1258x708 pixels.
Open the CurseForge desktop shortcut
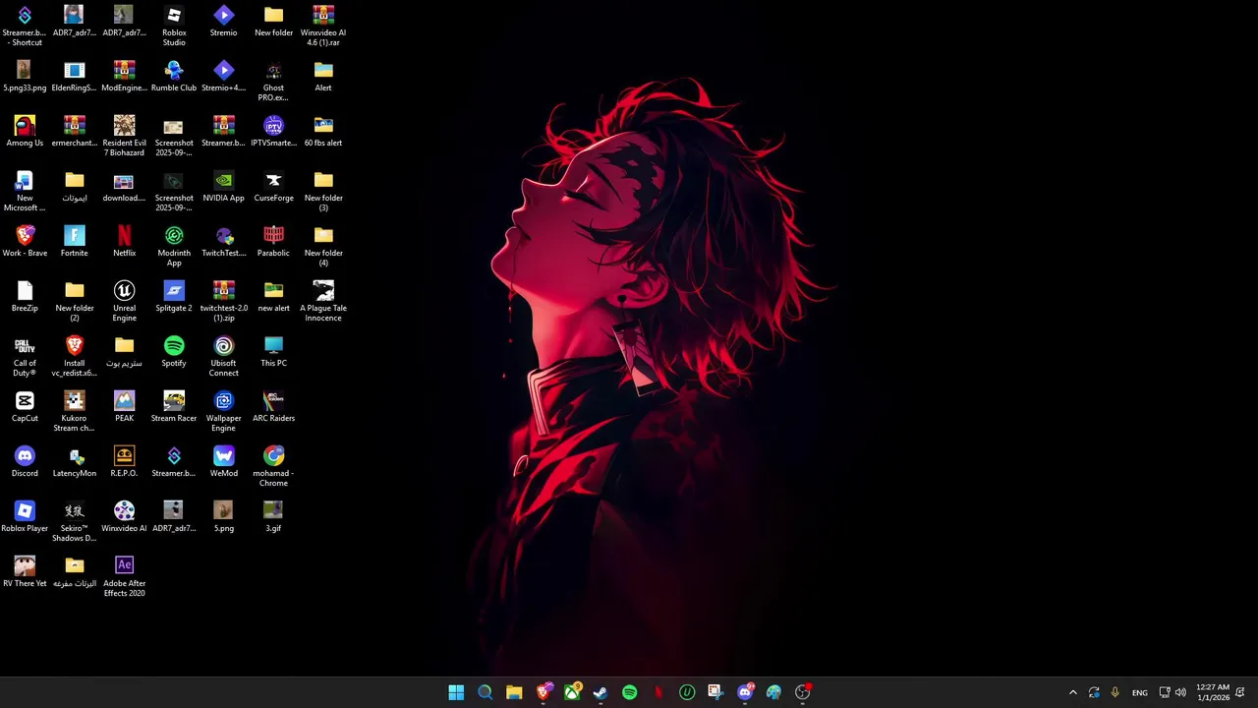(273, 186)
